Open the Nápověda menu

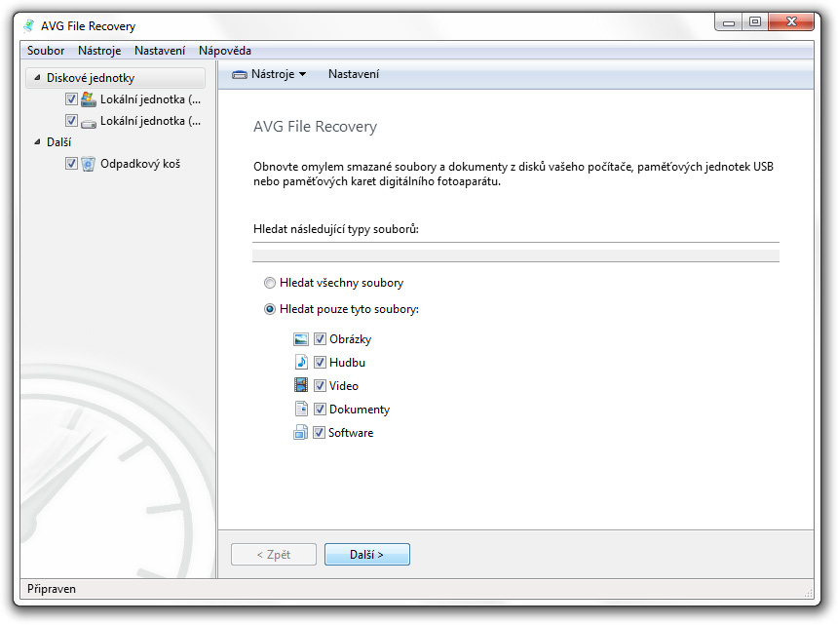pos(225,51)
